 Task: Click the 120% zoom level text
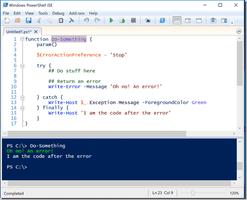click(234, 193)
